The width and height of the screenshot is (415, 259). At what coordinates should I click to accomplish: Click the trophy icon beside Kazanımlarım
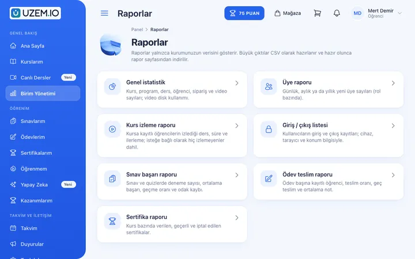coord(13,200)
